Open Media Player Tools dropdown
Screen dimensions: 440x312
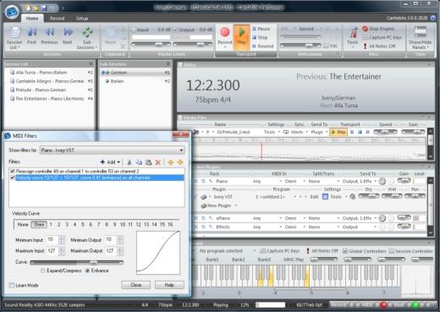tap(272, 132)
